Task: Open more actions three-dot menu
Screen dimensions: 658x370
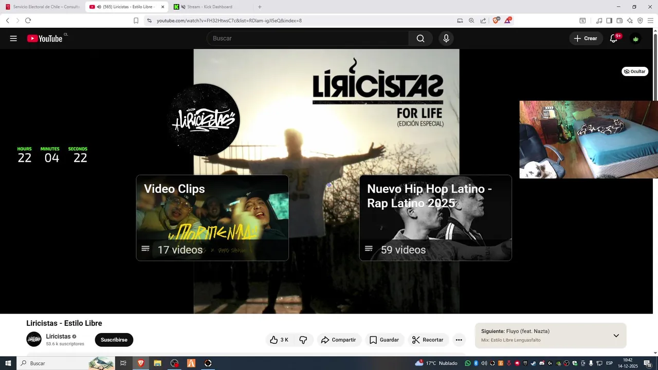Action: [x=459, y=340]
